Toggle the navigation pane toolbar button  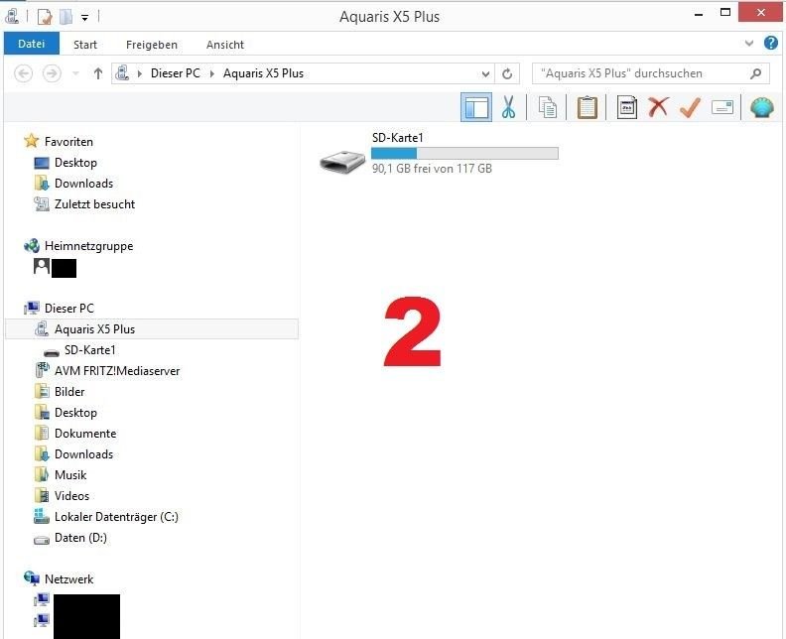point(475,107)
